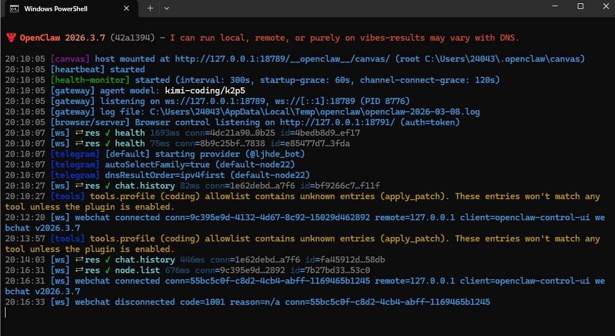Click the id=bf9266c7…f11f identifier
Screen dimensions: 615x336
click(x=340, y=186)
